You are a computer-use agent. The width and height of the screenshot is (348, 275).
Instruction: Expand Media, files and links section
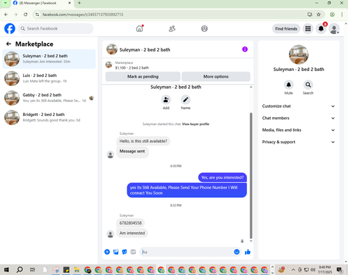point(299,130)
